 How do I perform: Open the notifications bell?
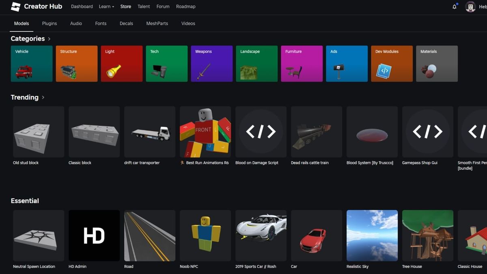point(455,6)
